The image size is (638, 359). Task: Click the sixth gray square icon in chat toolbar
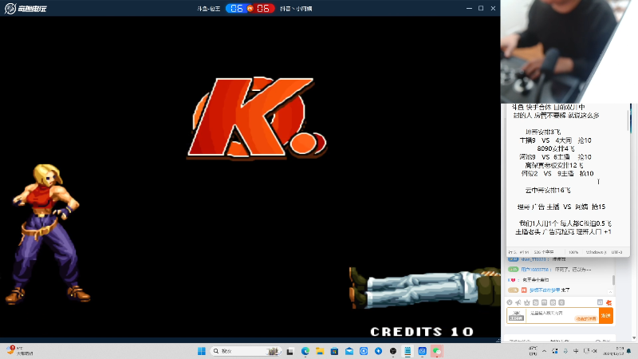(553, 302)
